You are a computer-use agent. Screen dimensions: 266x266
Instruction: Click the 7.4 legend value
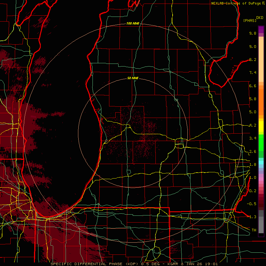click(x=253, y=73)
